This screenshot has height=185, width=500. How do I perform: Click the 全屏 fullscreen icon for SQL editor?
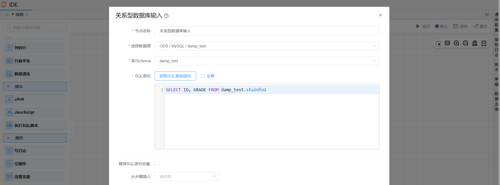coord(203,76)
